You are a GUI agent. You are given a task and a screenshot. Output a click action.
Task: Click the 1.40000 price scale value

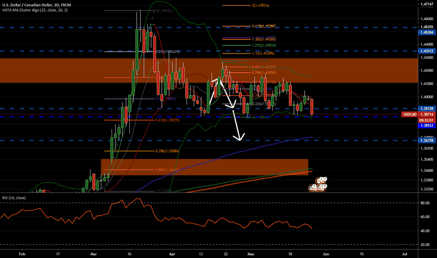pos(427,97)
